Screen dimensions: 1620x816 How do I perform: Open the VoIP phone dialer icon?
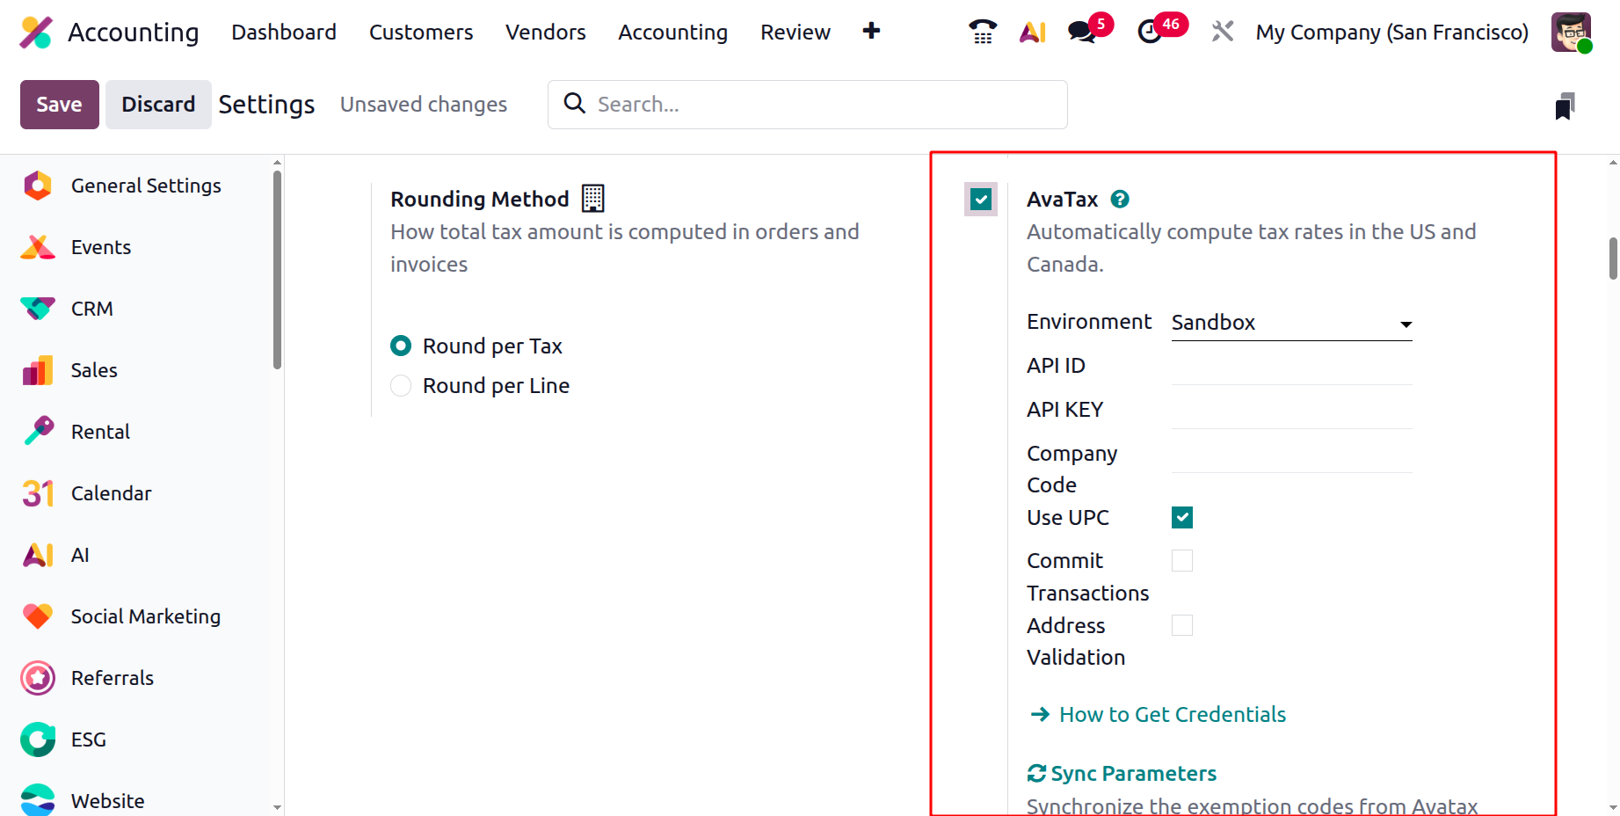[x=982, y=33]
